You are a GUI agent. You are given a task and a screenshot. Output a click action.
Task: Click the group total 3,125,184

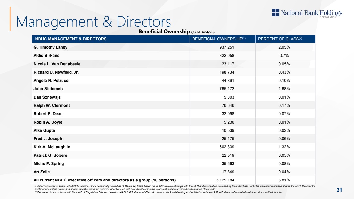[224, 180]
